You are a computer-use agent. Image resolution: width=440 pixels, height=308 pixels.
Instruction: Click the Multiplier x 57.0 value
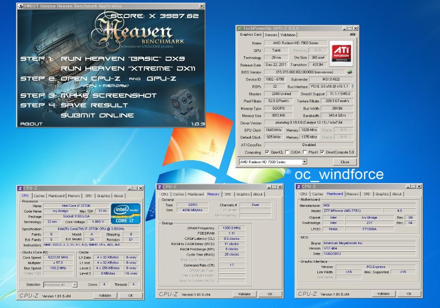pyautogui.click(x=58, y=263)
